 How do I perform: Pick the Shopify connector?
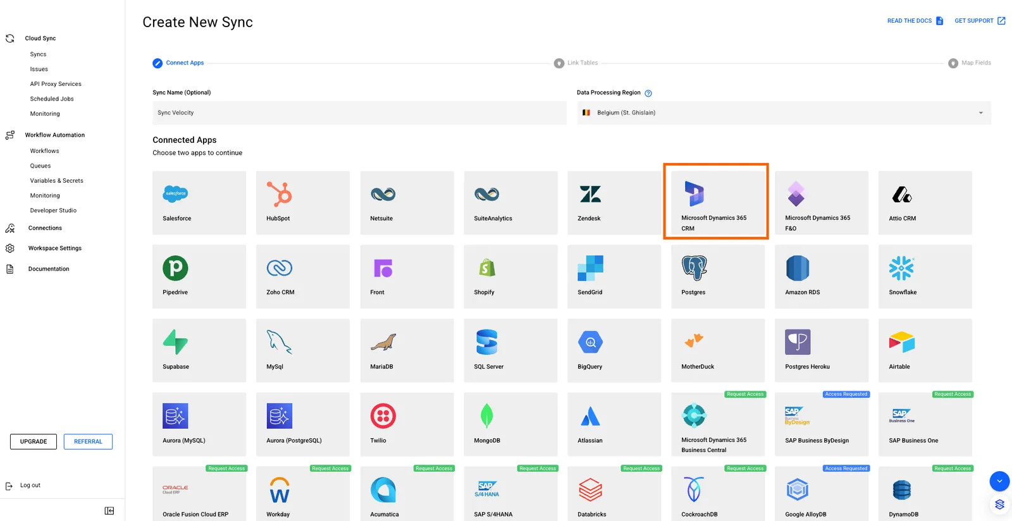(510, 277)
